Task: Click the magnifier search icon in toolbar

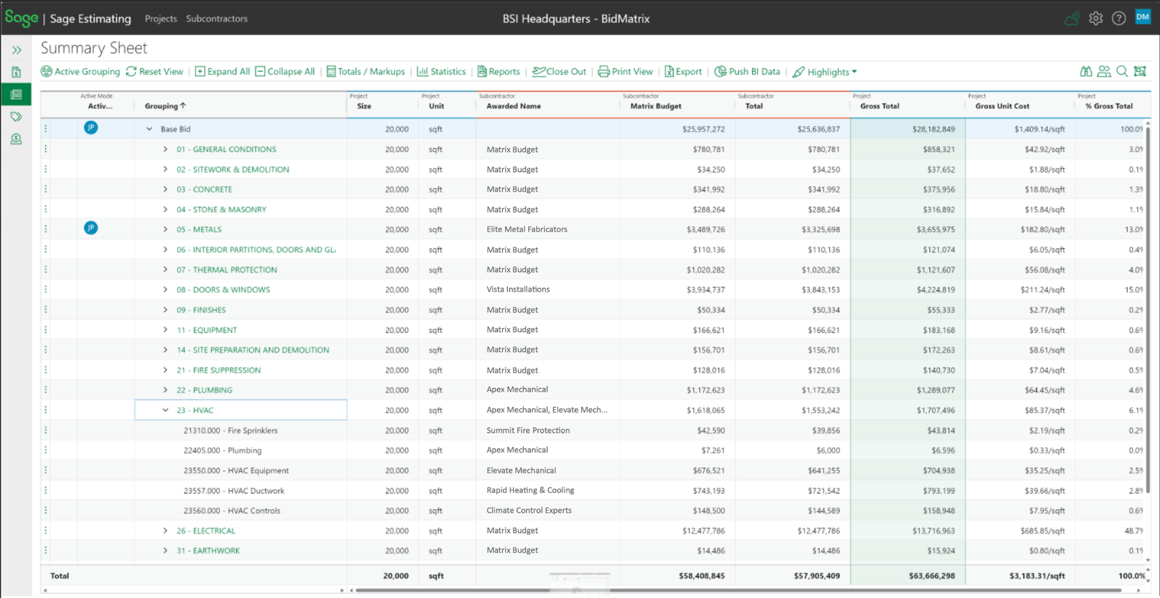Action: pos(1122,71)
